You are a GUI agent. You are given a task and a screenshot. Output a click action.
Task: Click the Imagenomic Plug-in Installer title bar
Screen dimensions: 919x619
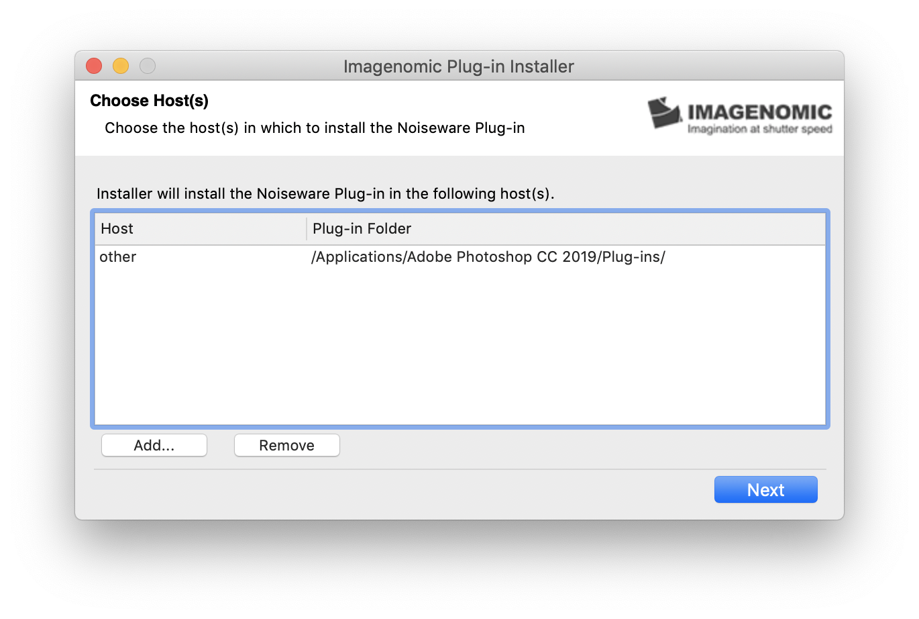[x=459, y=66]
